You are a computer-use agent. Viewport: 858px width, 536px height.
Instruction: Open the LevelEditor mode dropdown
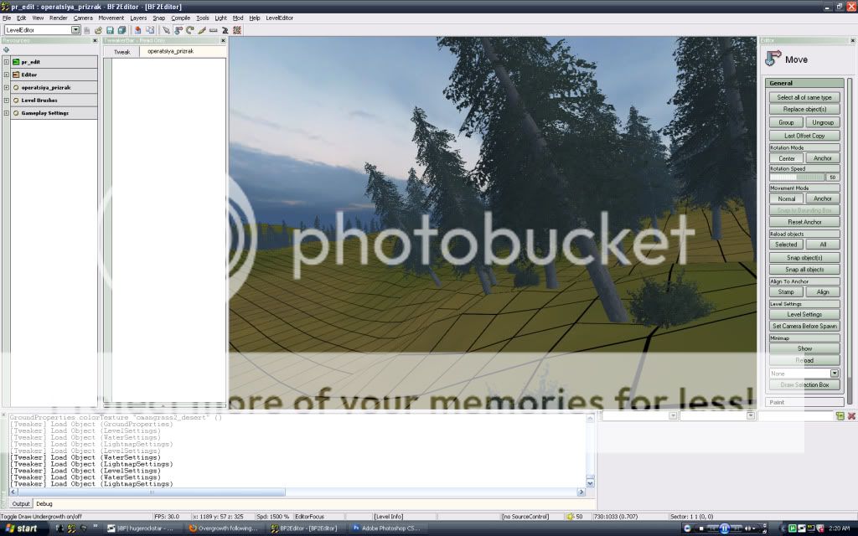tap(75, 30)
